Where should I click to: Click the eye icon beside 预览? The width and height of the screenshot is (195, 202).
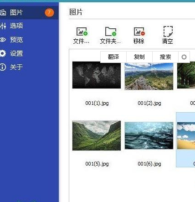click(x=3, y=40)
